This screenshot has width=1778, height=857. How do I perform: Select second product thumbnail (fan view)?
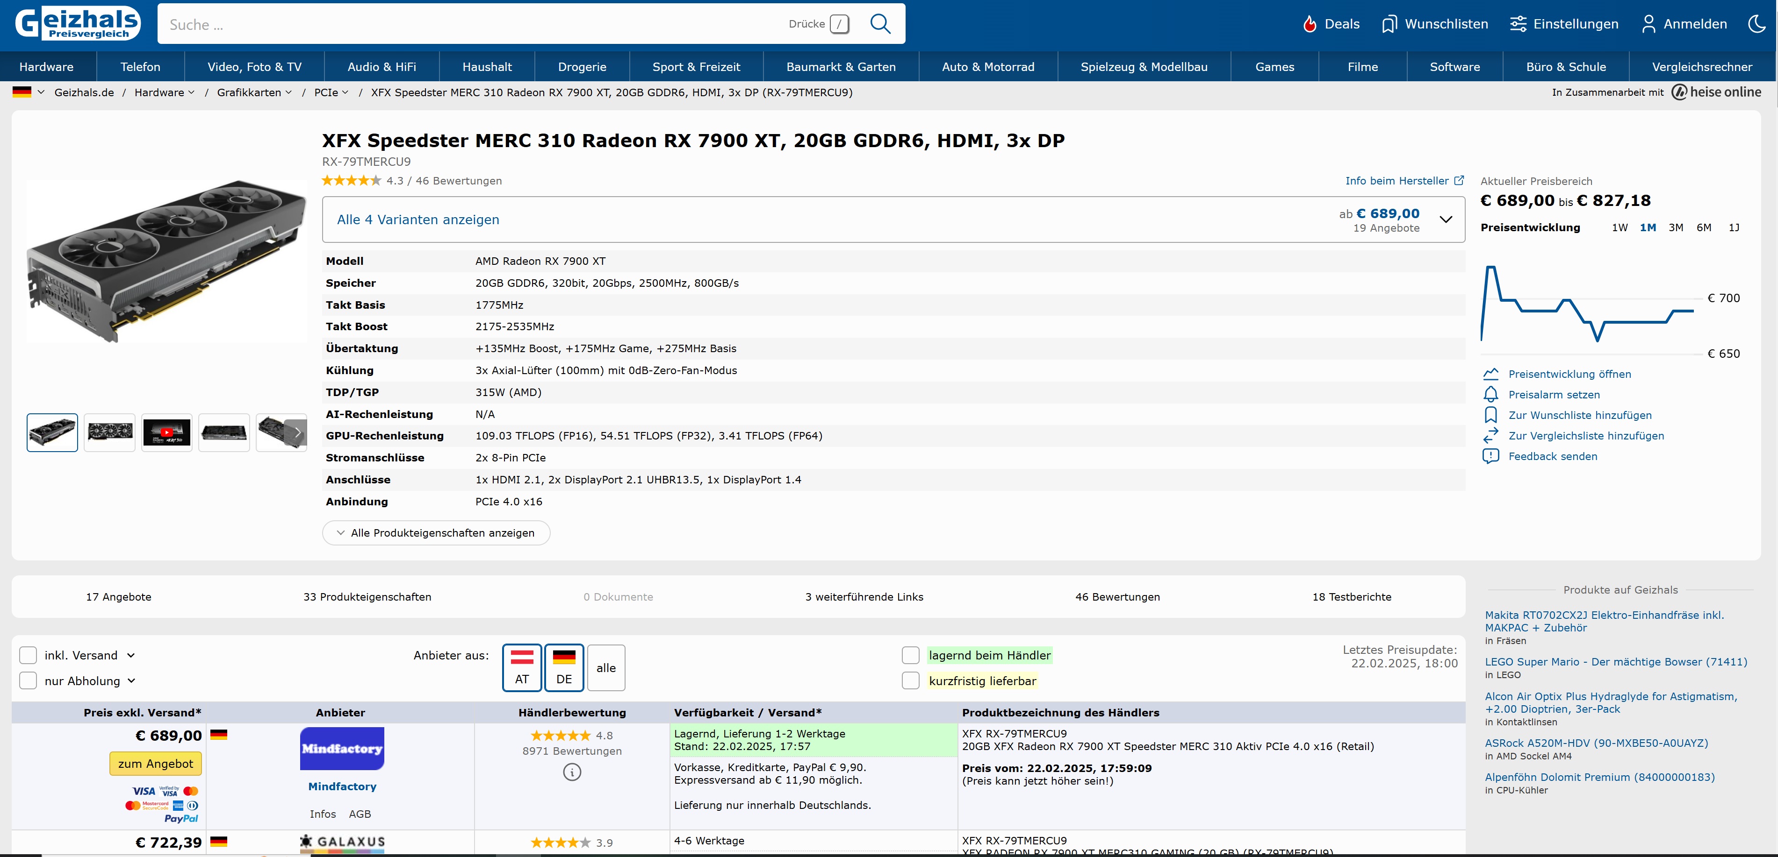[x=109, y=433]
